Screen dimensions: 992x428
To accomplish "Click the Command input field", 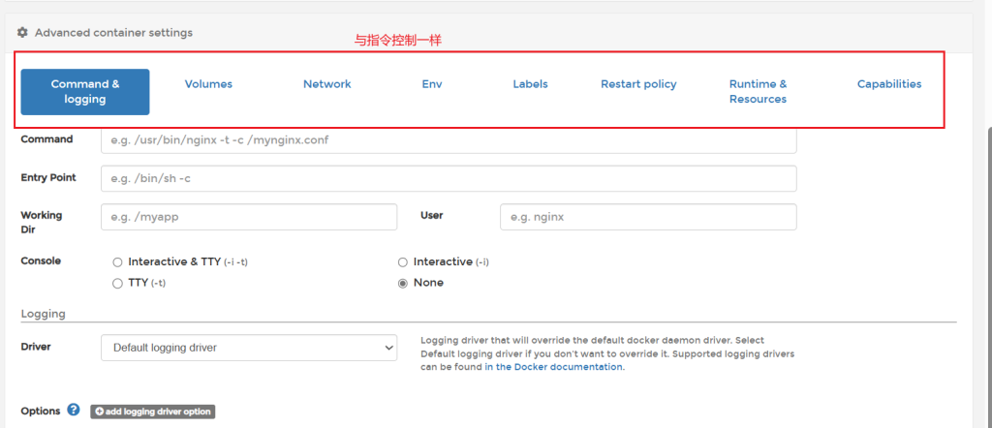I will [x=449, y=140].
